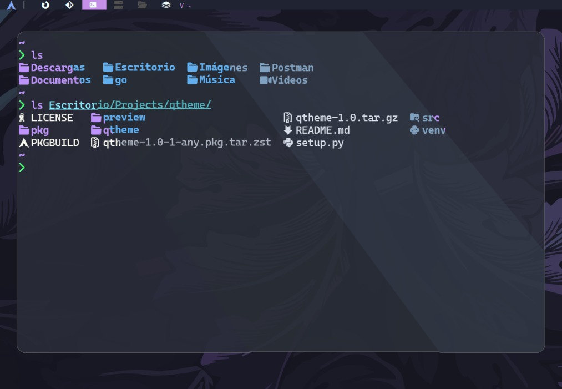Click the preview folder icon
This screenshot has height=389, width=562.
[96, 118]
